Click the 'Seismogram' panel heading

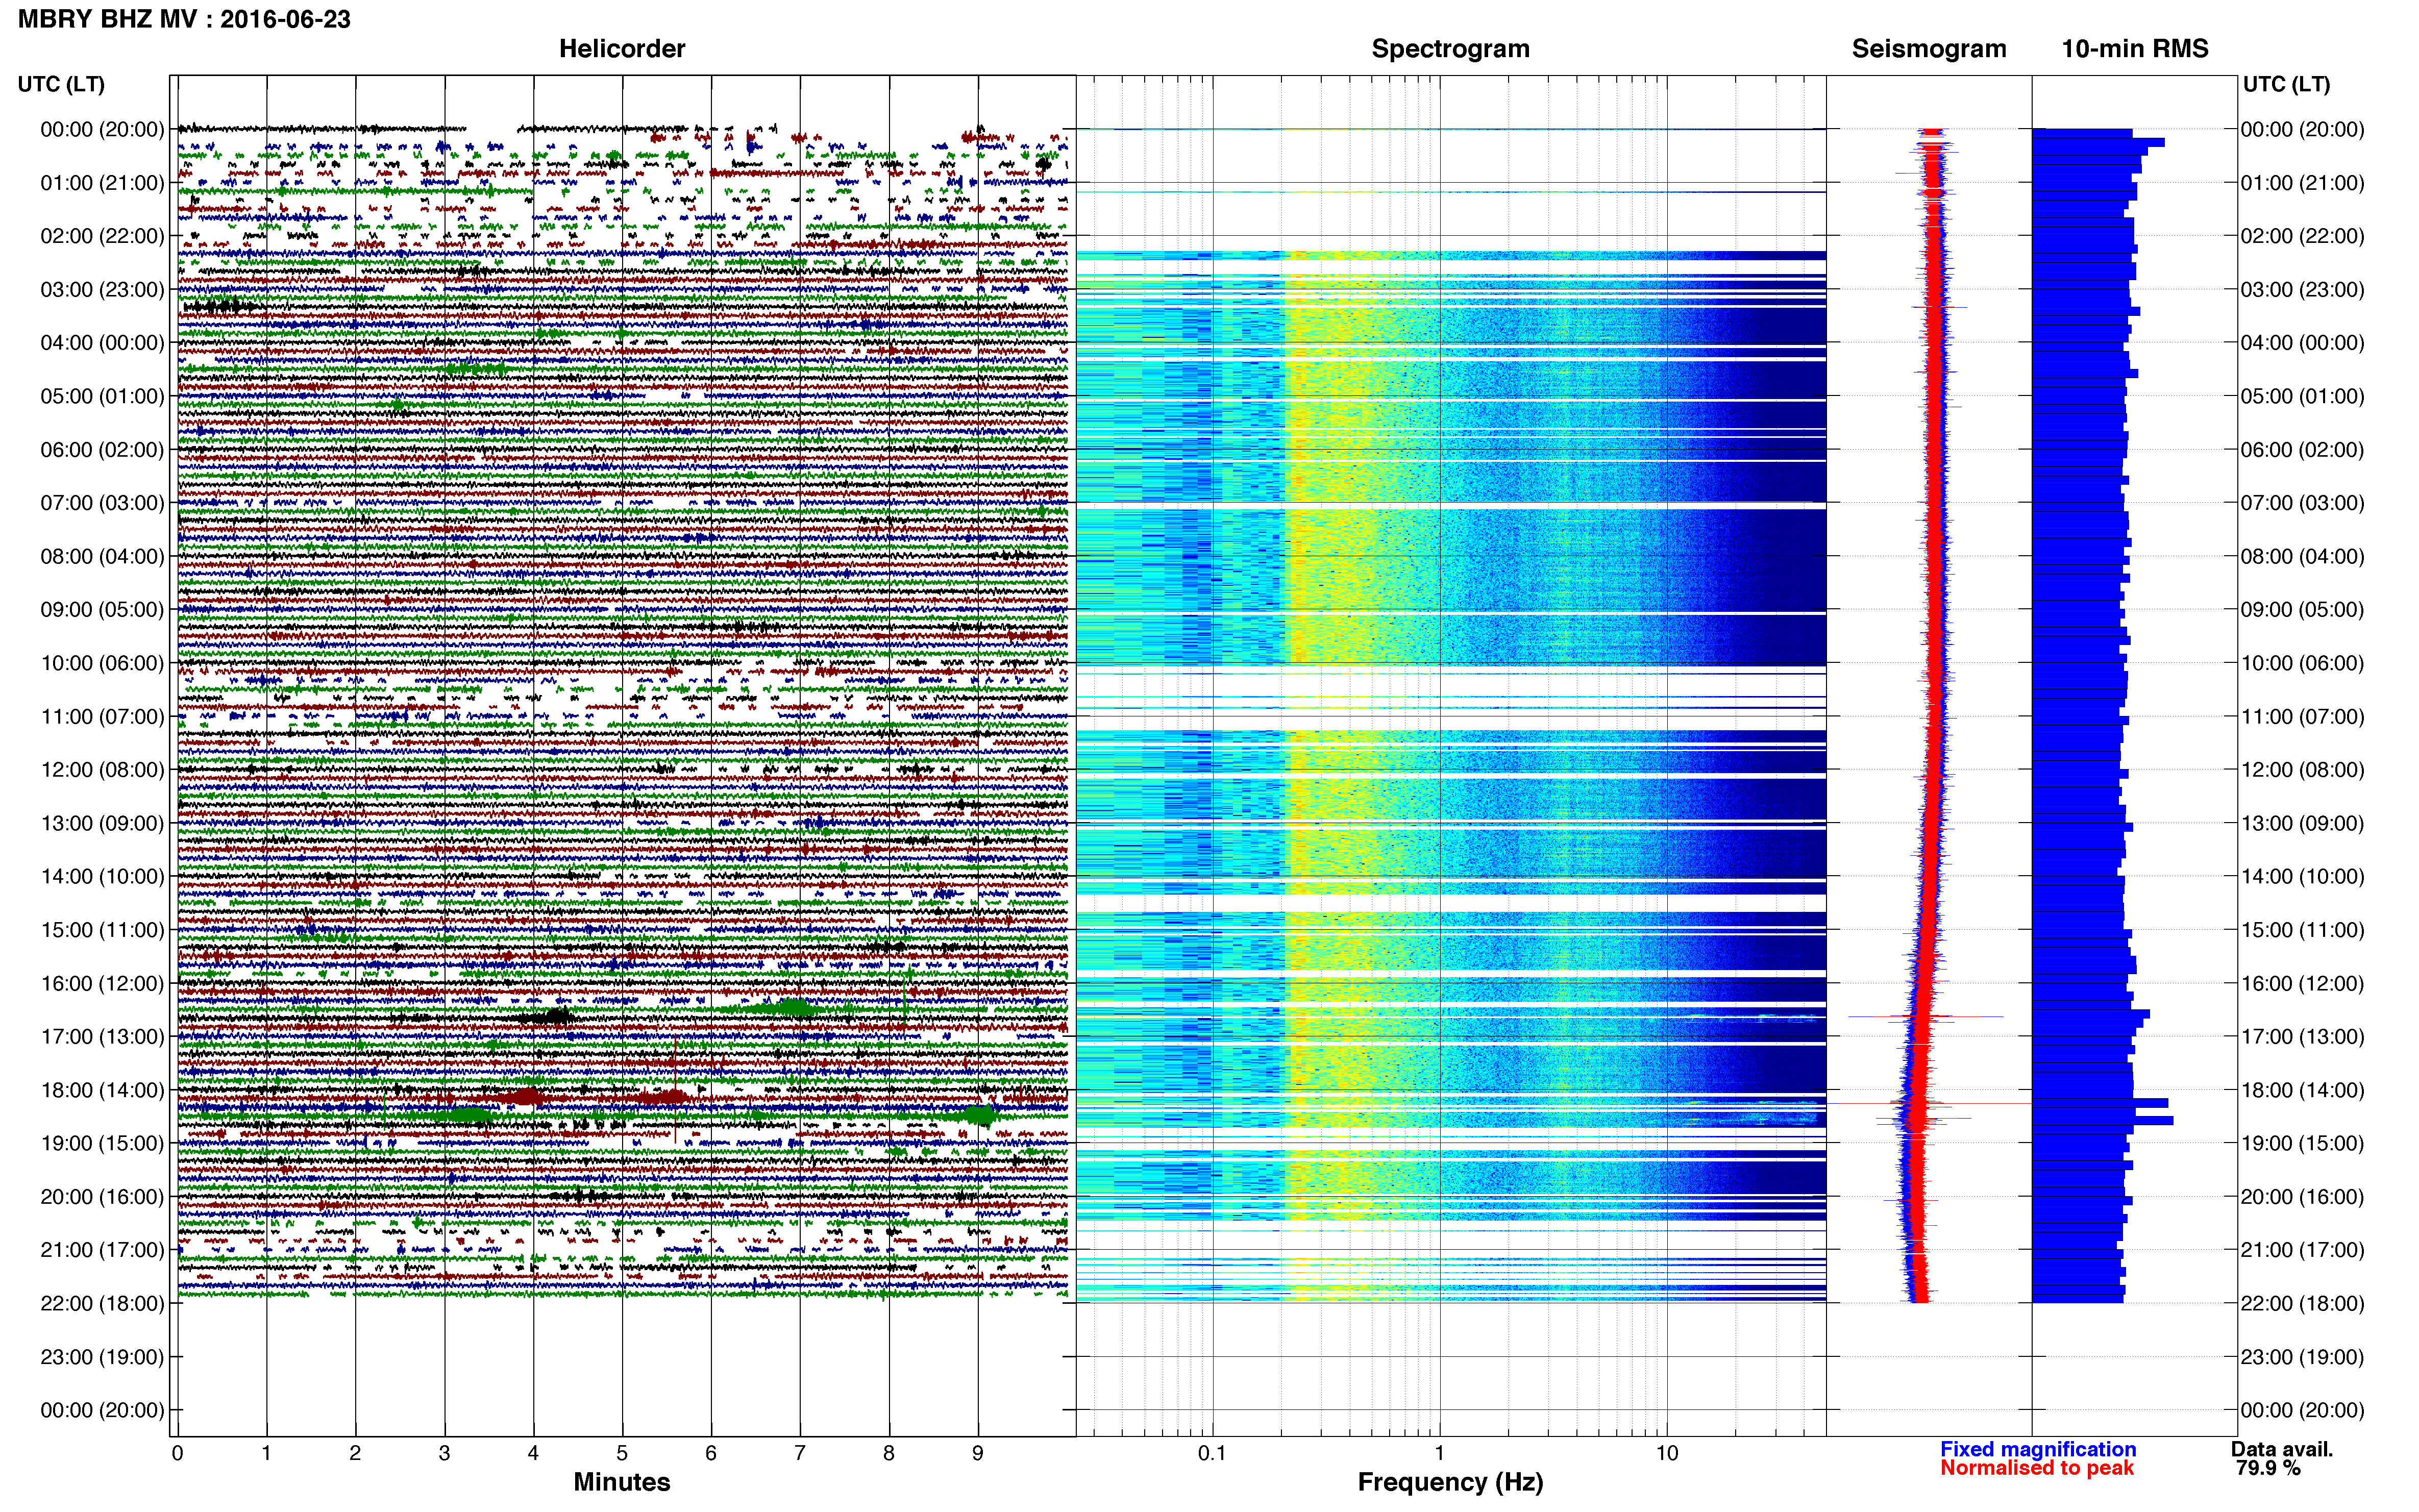point(1928,49)
